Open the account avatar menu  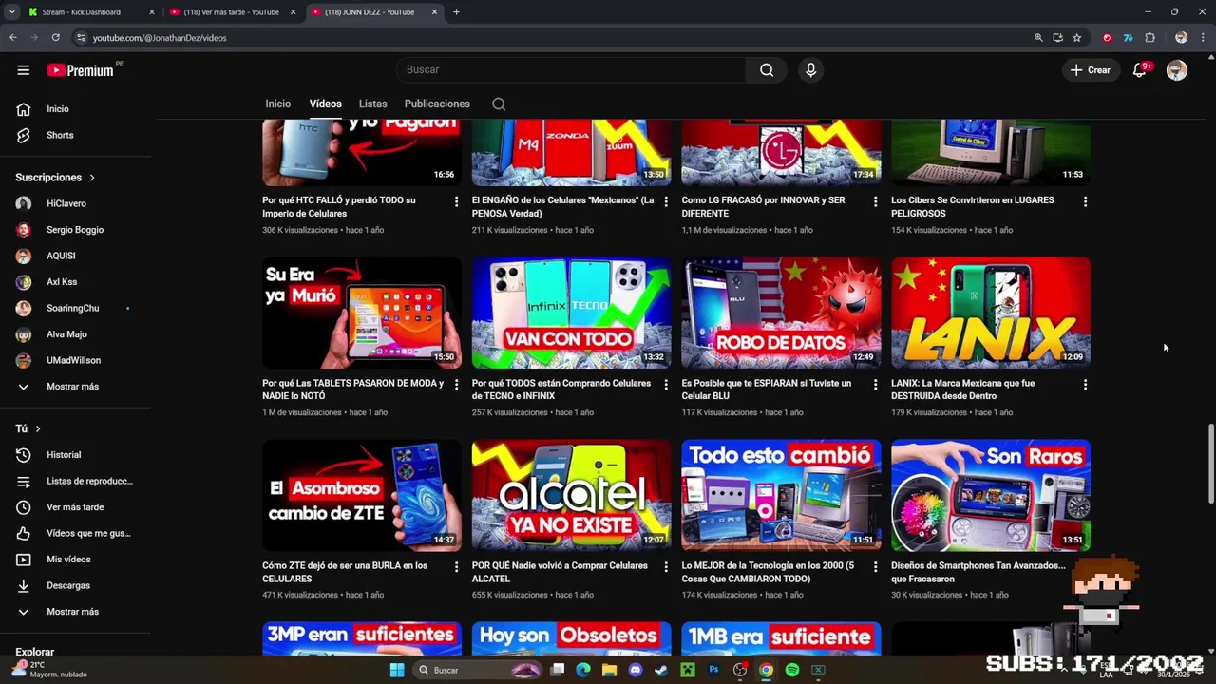click(x=1177, y=70)
